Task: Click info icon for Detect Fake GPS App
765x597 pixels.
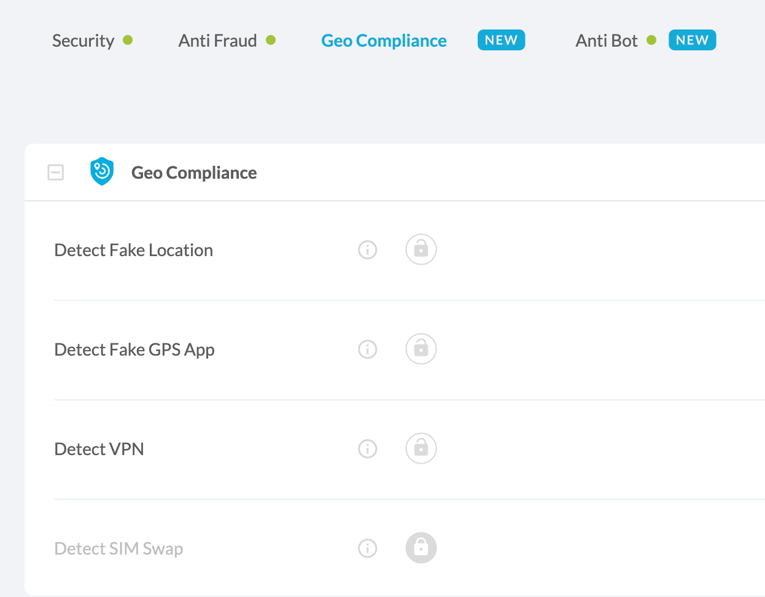Action: click(x=367, y=349)
